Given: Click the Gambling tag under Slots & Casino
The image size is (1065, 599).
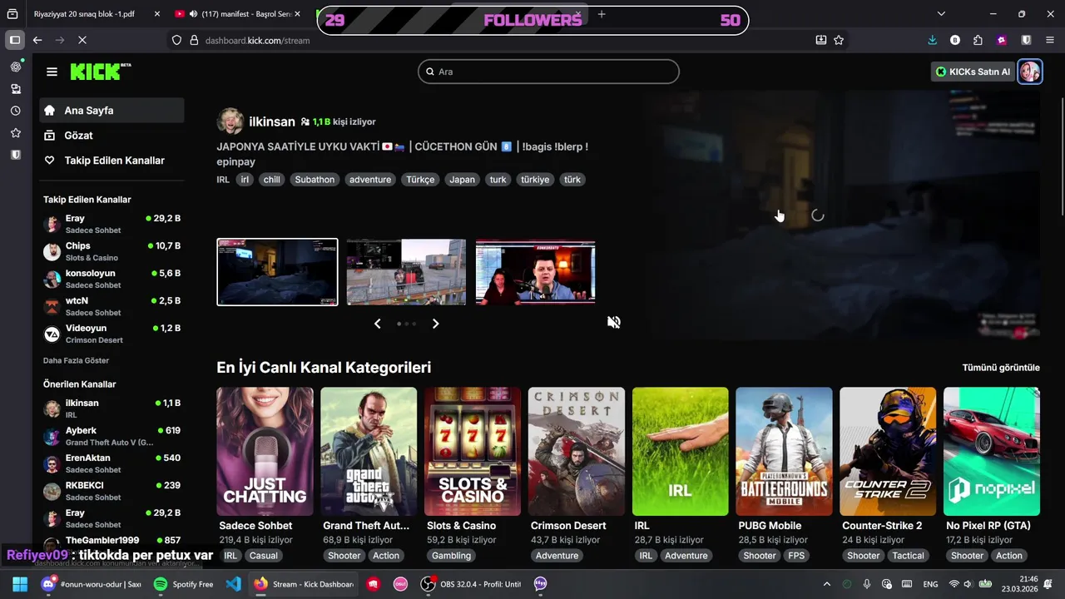Looking at the screenshot, I should point(451,556).
